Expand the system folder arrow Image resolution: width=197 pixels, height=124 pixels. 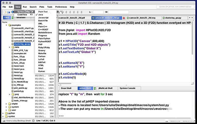pyautogui.click(x=6, y=107)
